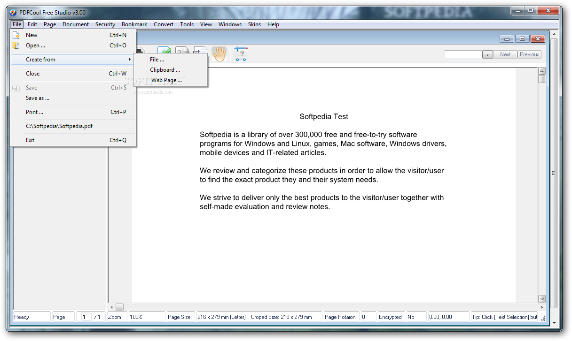Select Web Page ... in submenu
Image resolution: width=572 pixels, height=341 pixels.
point(171,80)
